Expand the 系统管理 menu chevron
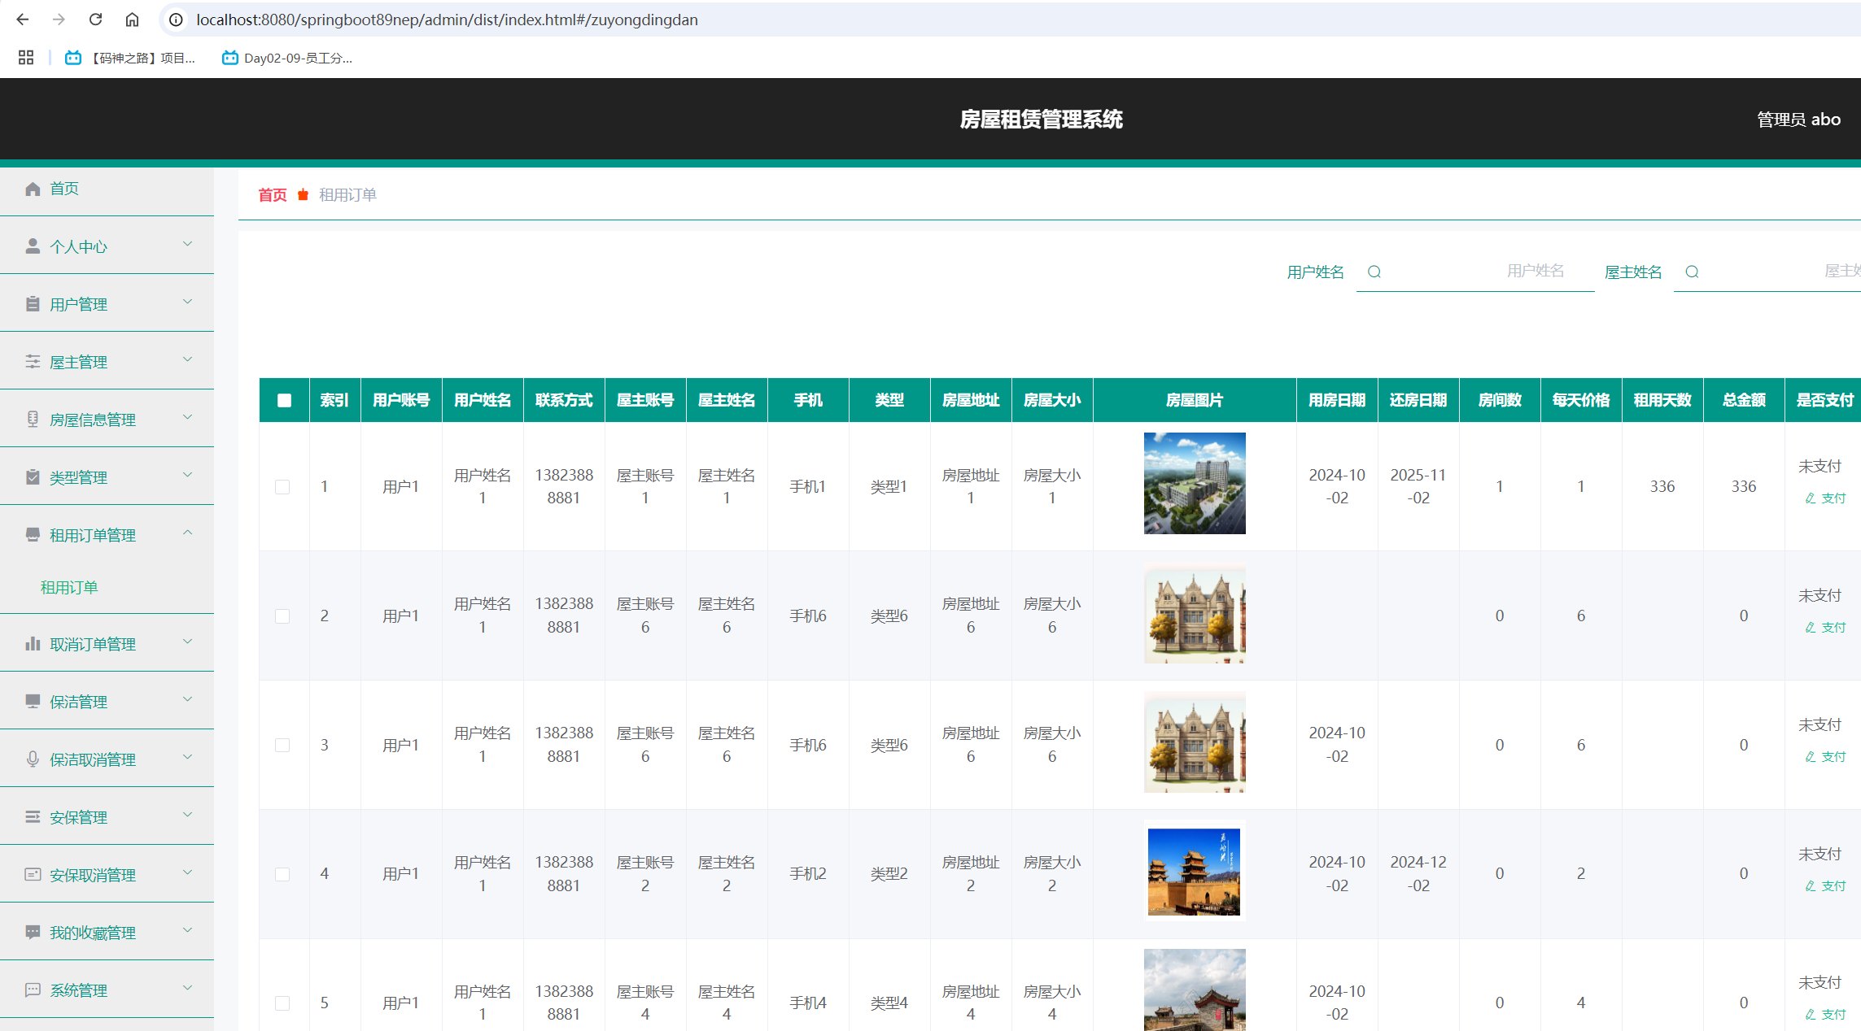The height and width of the screenshot is (1031, 1861). coord(187,989)
